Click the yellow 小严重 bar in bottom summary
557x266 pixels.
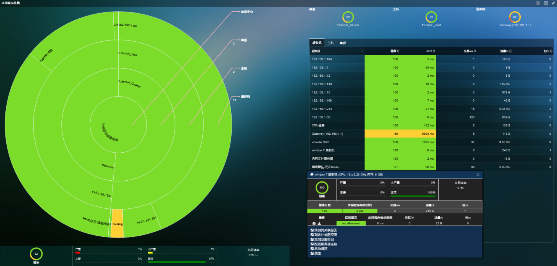click(x=150, y=253)
